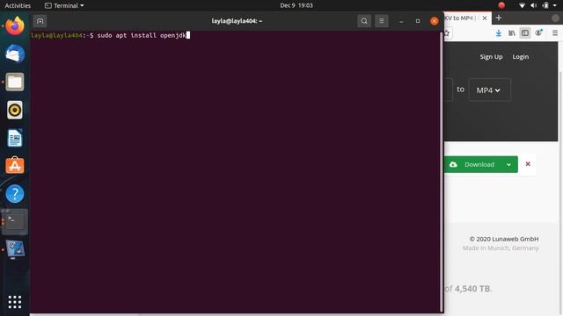Open Firefox downloads arrow icon
This screenshot has height=316, width=563.
[499, 33]
